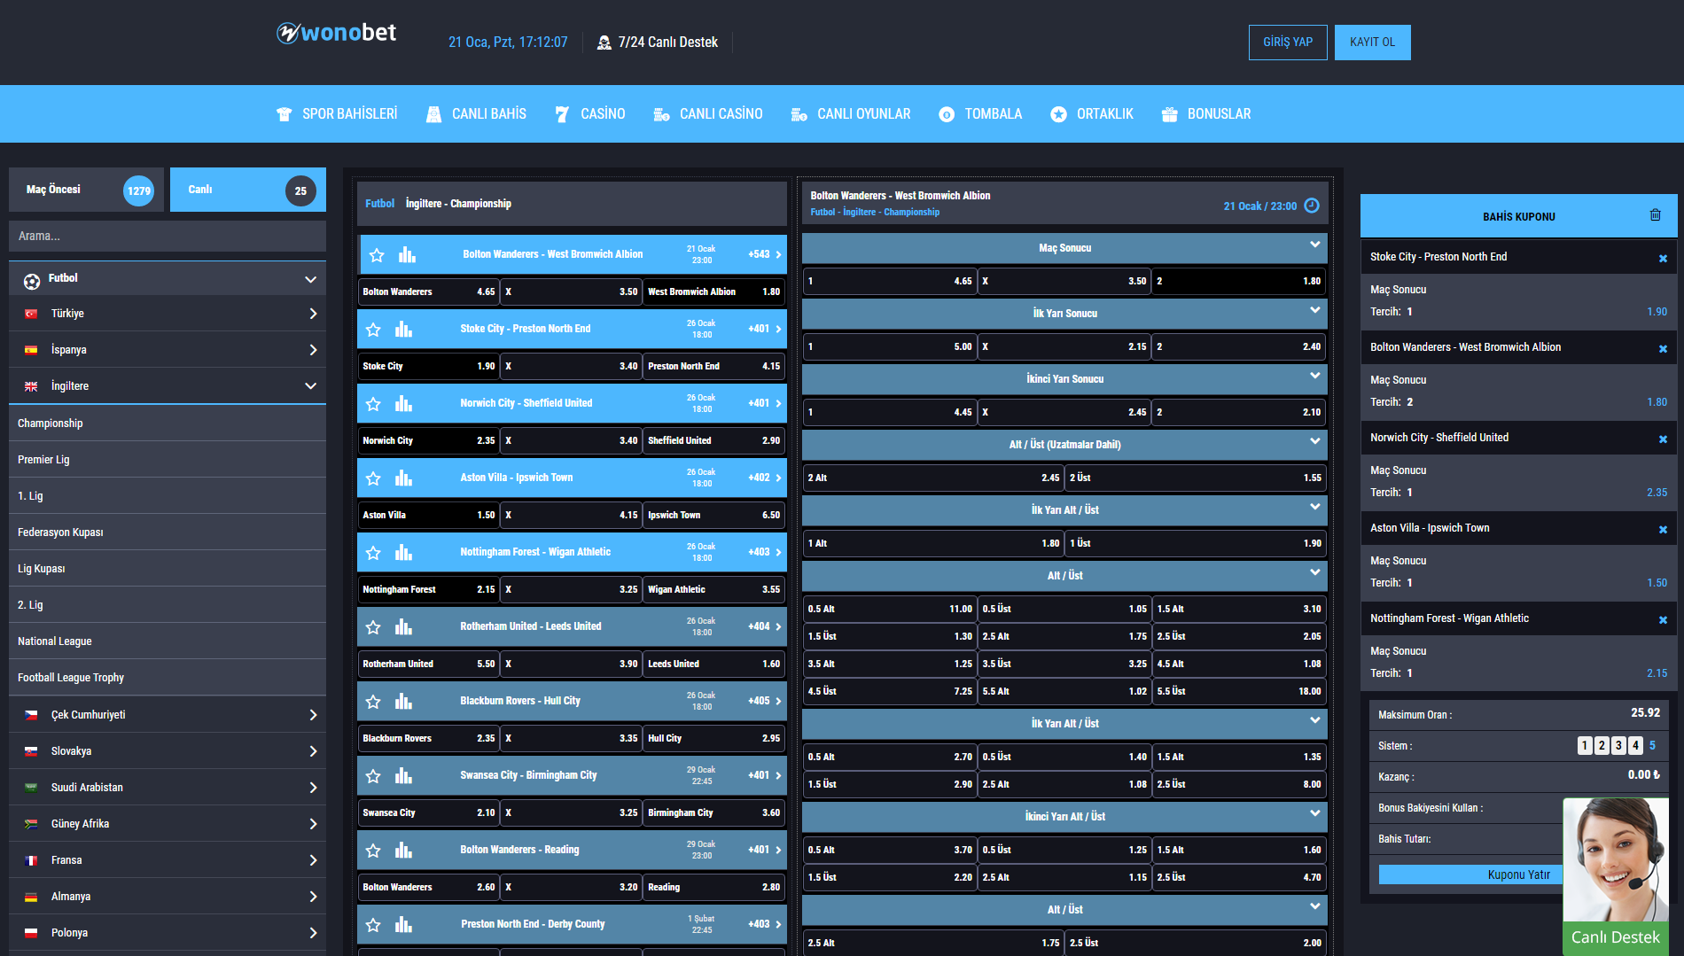Click the clock icon beside 21 Ocak / 23:00
This screenshot has width=1684, height=956.
pos(1312,206)
